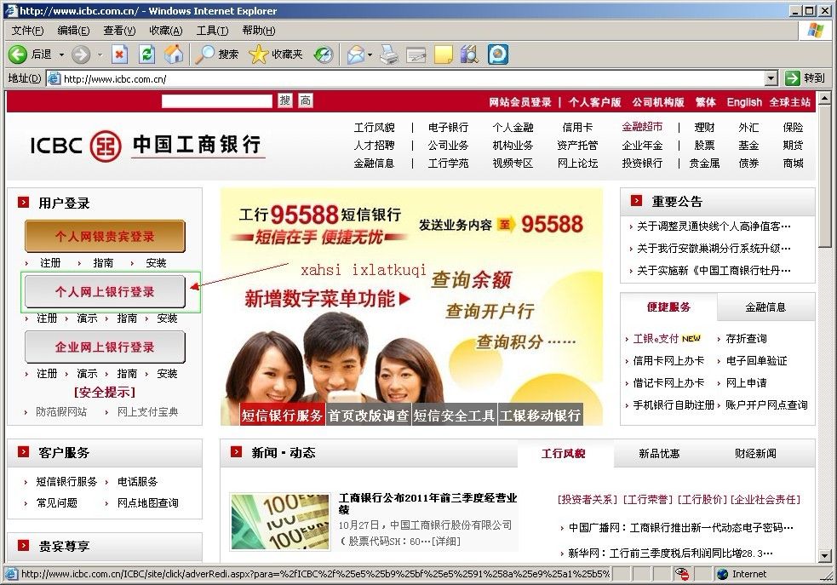Select the 工行风貌 news tab

coord(563,453)
